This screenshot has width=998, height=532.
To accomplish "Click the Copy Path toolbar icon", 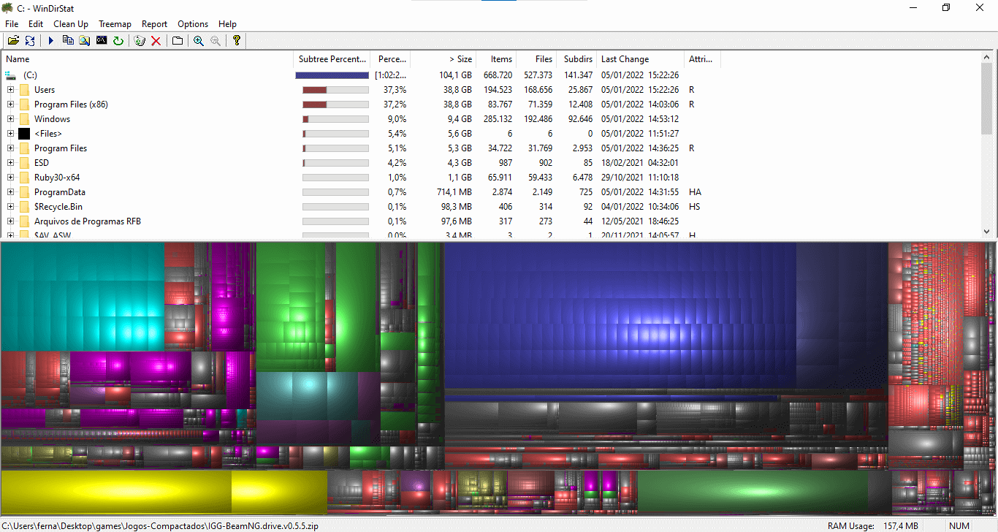I will click(x=68, y=41).
